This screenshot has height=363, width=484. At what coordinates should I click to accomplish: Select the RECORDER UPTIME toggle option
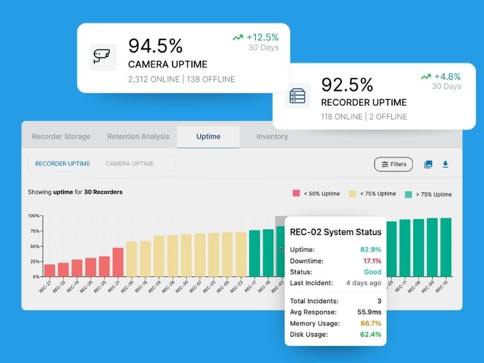(62, 164)
